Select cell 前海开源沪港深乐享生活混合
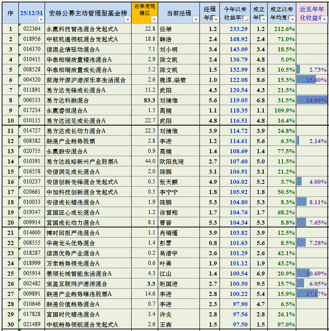This screenshot has height=331, width=329. pyautogui.click(x=88, y=80)
